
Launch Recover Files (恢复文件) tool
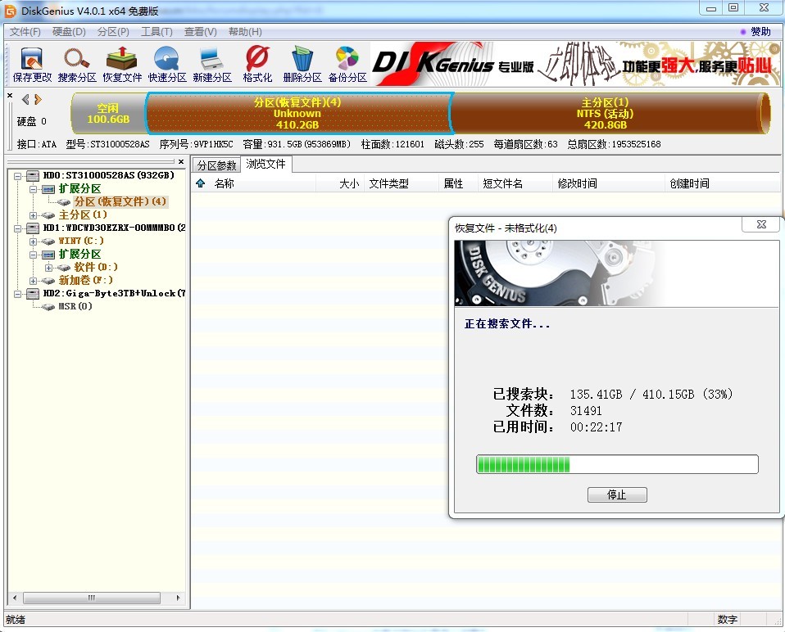[x=121, y=64]
